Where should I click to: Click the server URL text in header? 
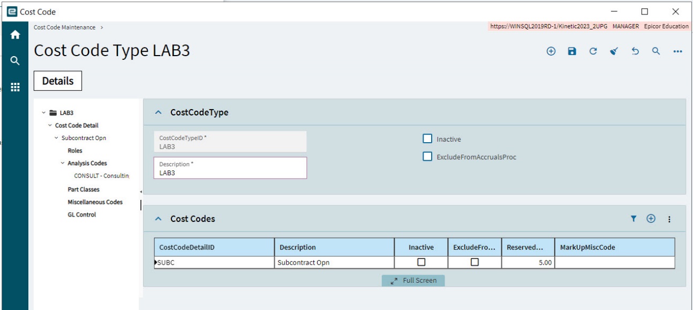click(x=549, y=26)
